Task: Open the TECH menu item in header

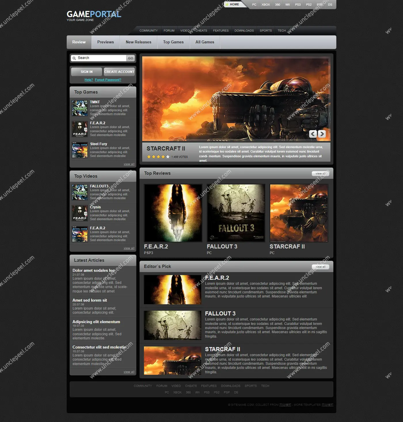Action: coord(282,31)
